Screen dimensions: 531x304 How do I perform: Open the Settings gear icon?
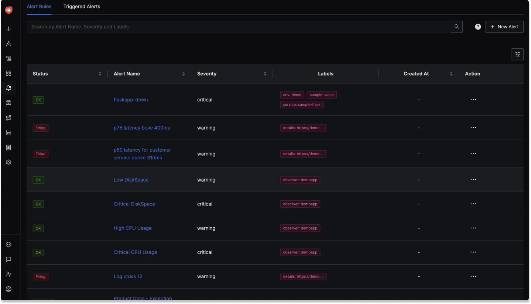click(8, 162)
